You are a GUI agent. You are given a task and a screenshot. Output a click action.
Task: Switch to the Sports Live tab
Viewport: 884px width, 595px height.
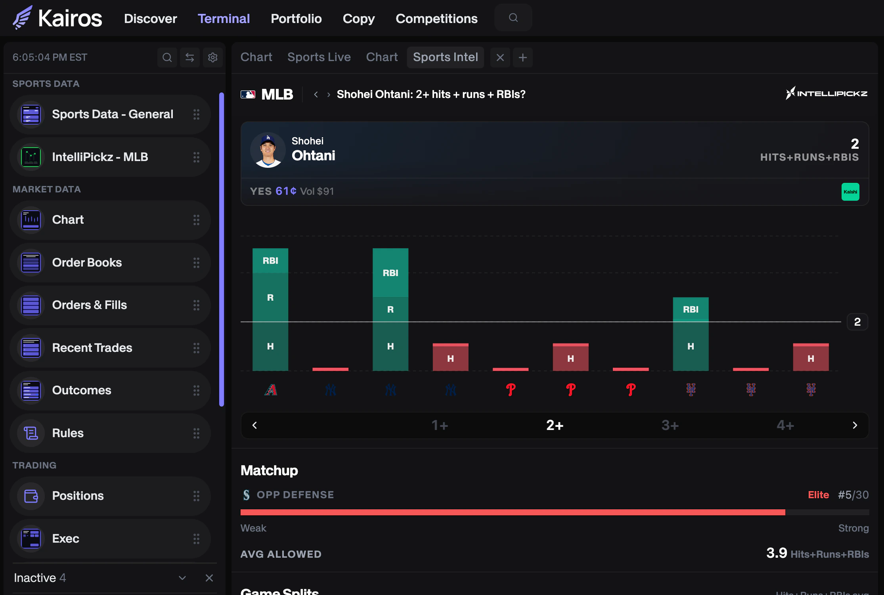pos(319,57)
